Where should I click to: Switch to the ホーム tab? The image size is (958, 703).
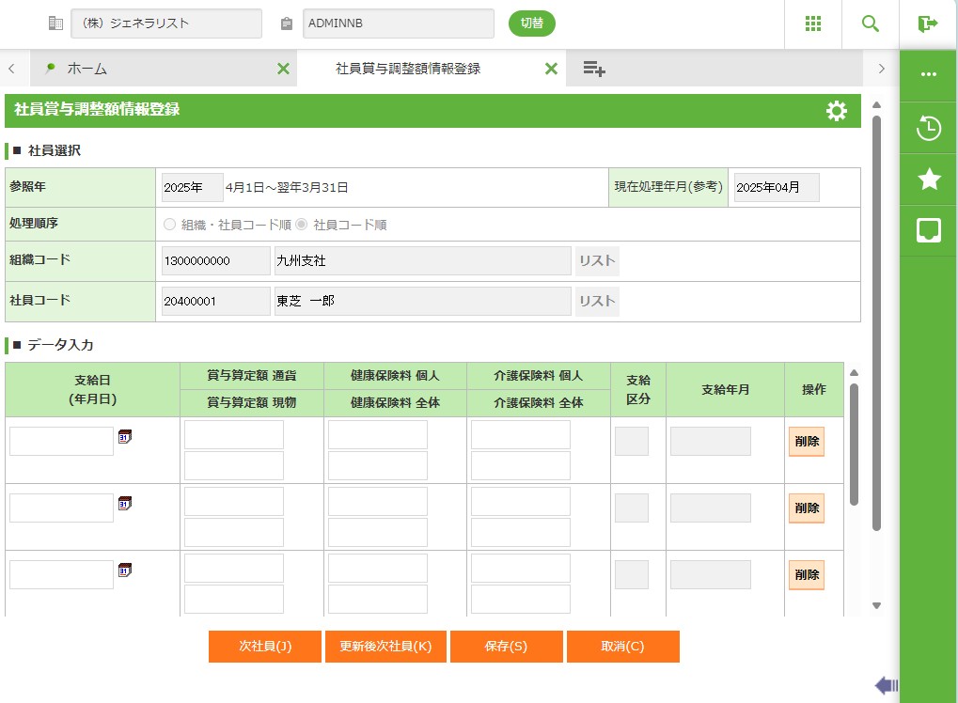[86, 69]
